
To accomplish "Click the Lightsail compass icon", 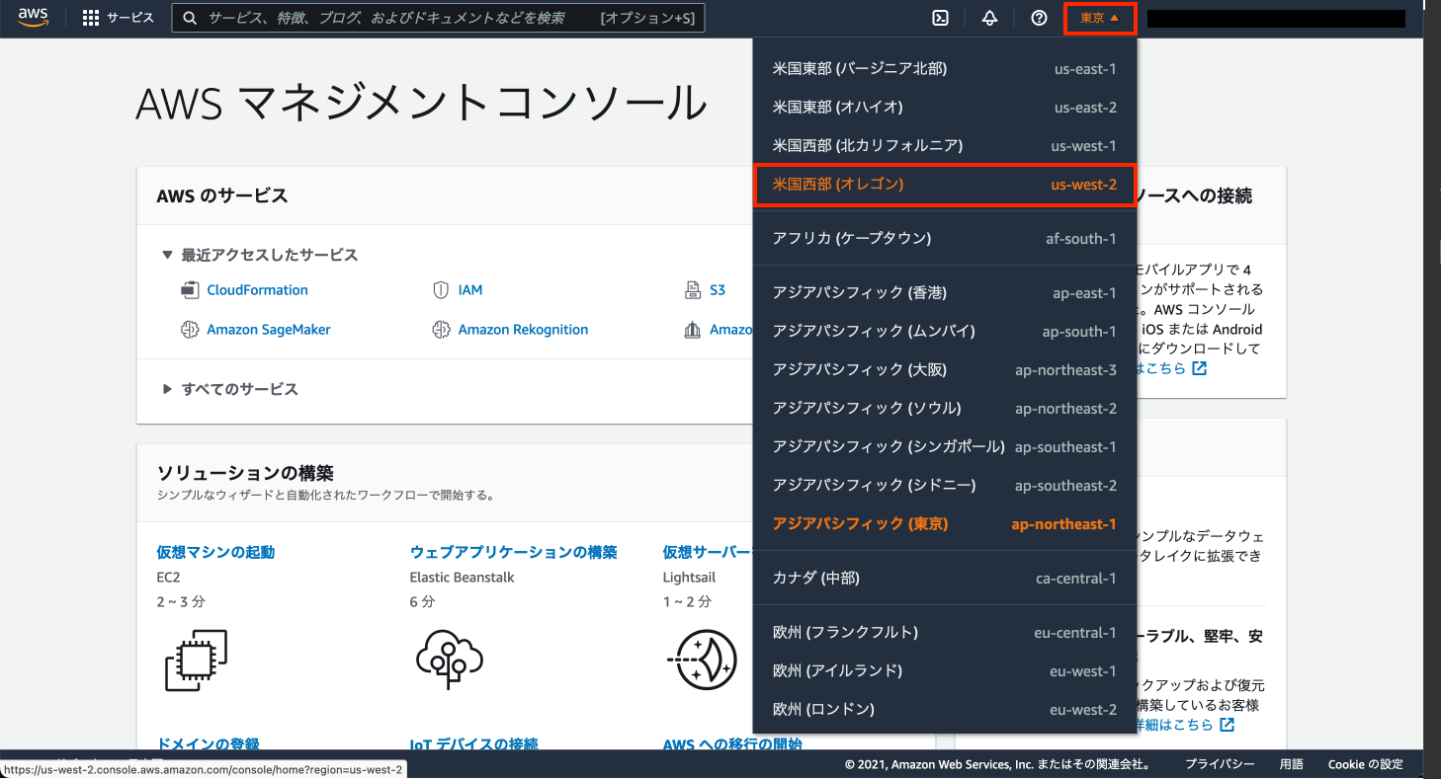I will click(703, 660).
